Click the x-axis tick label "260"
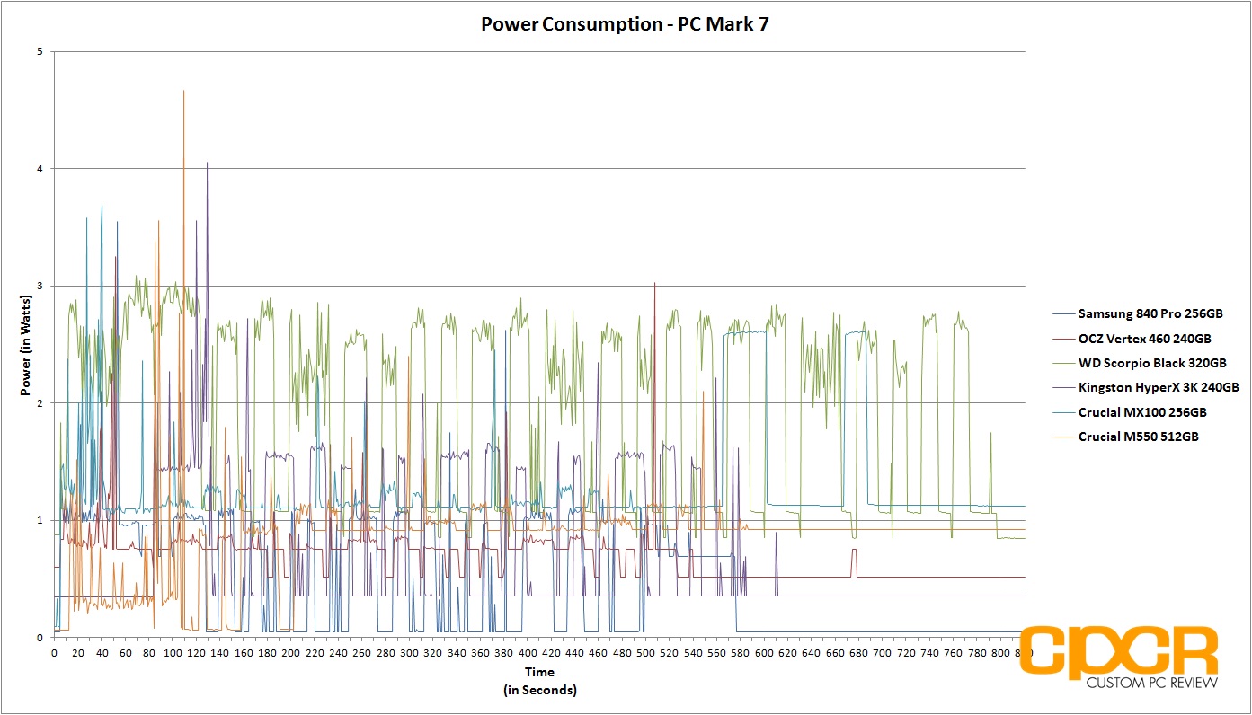Image resolution: width=1252 pixels, height=715 pixels. point(361,653)
